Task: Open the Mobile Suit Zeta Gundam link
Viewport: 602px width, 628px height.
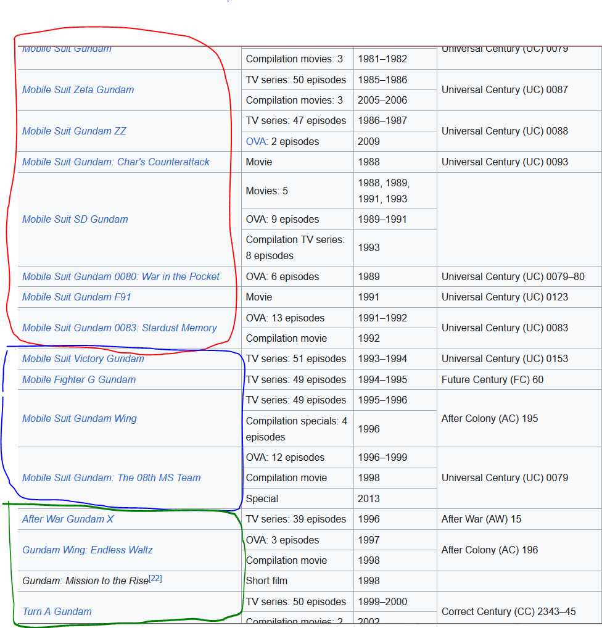Action: pos(78,89)
